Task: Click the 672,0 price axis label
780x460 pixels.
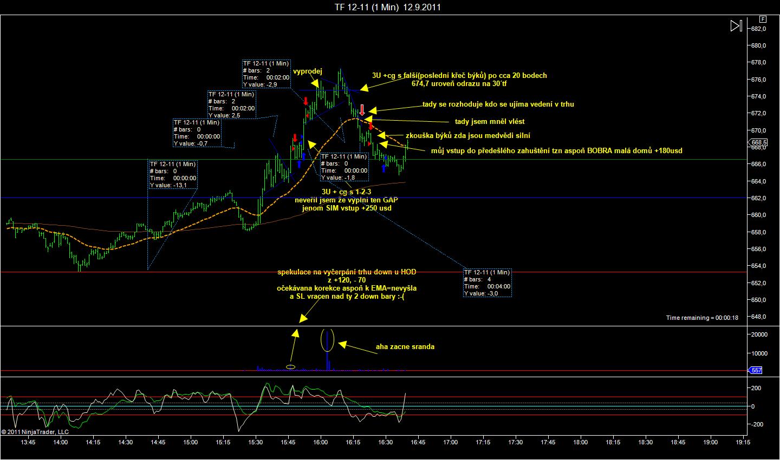Action: click(x=758, y=114)
